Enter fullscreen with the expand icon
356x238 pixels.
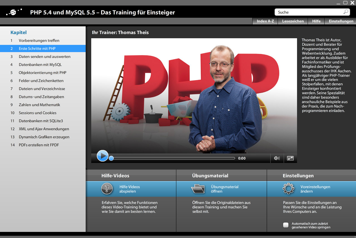(290, 158)
